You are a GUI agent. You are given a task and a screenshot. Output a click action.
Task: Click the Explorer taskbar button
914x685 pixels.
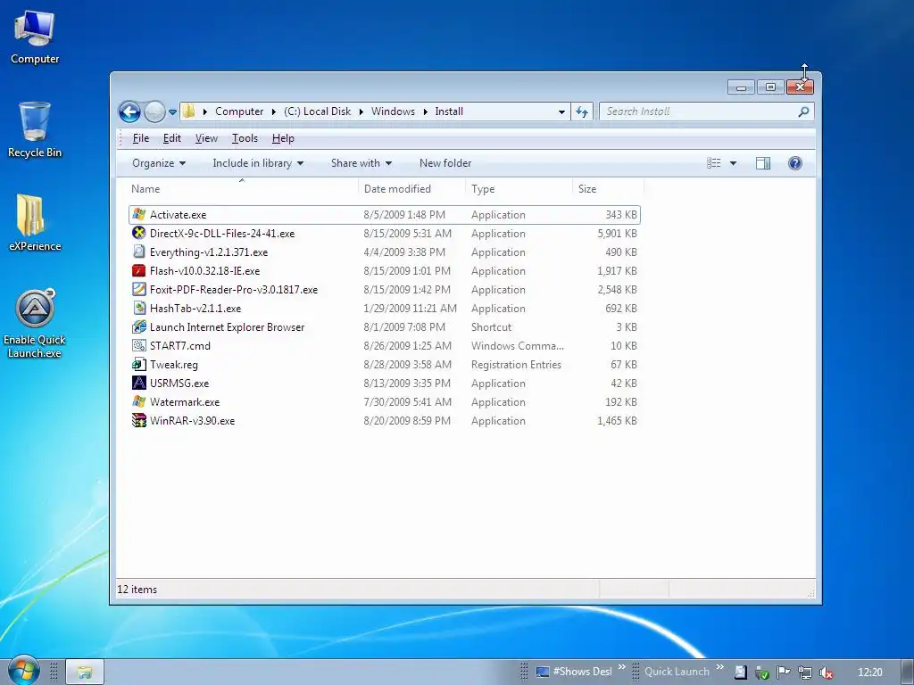[x=85, y=672]
